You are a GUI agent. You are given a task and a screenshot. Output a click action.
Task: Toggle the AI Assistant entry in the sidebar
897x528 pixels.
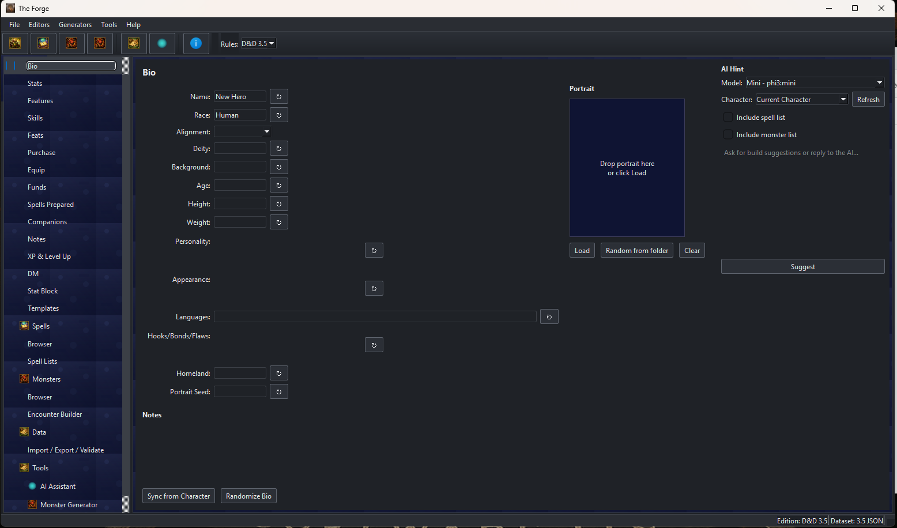(x=58, y=486)
